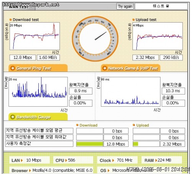The width and height of the screenshot is (192, 174).
Task: Click the Try again button
Action: point(125,7)
